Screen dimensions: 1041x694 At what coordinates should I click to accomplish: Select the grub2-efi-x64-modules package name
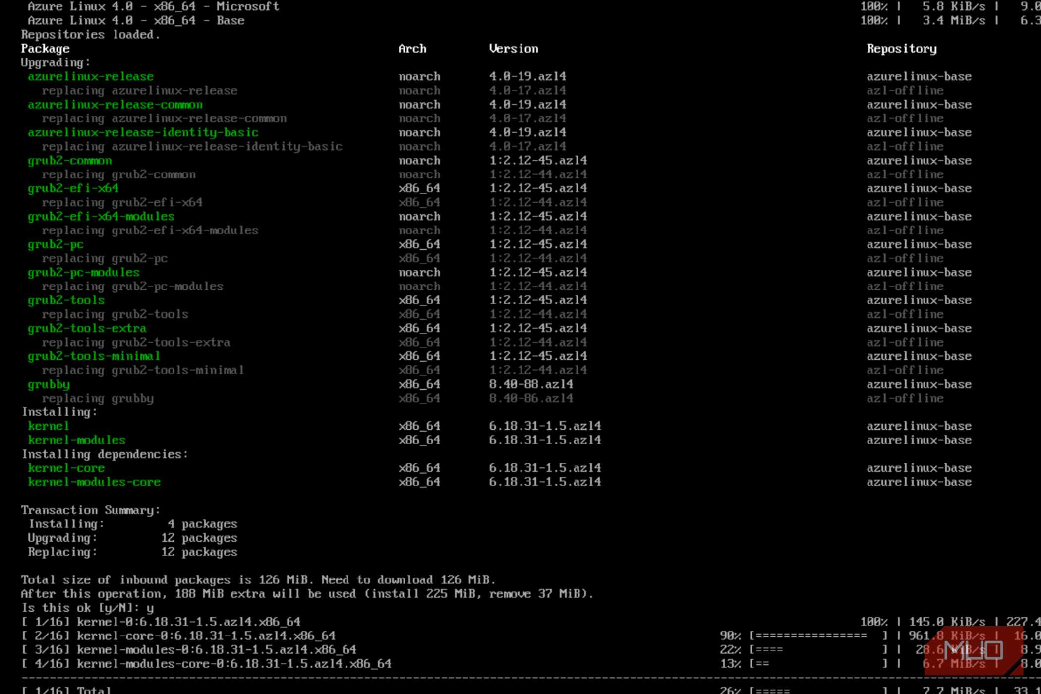point(101,217)
